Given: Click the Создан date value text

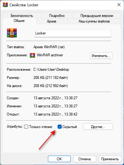Looking at the screenshot, I should 55,98.
